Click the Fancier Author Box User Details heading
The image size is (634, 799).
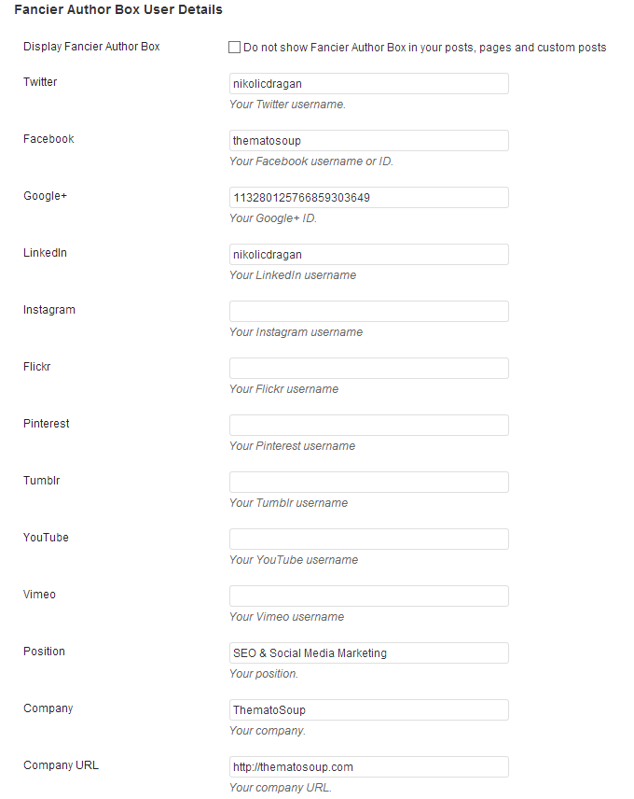118,10
